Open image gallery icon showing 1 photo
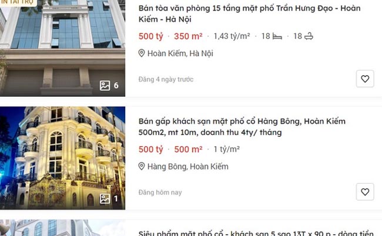Screen dimensions: 382x236 coord(105,199)
